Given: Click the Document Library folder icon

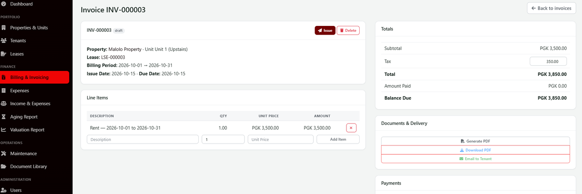Looking at the screenshot, I should [x=4, y=167].
